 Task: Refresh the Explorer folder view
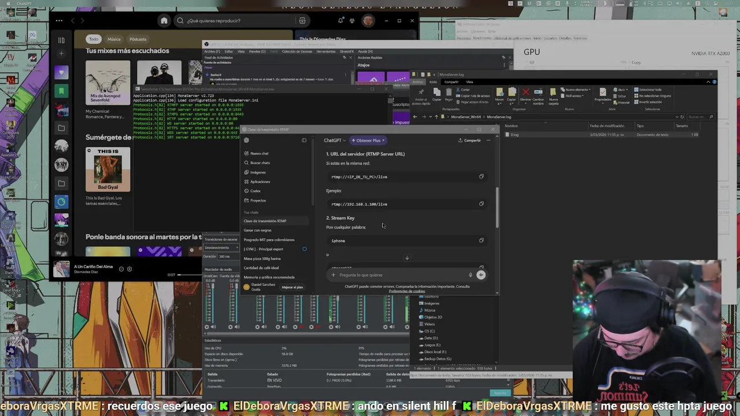683,117
